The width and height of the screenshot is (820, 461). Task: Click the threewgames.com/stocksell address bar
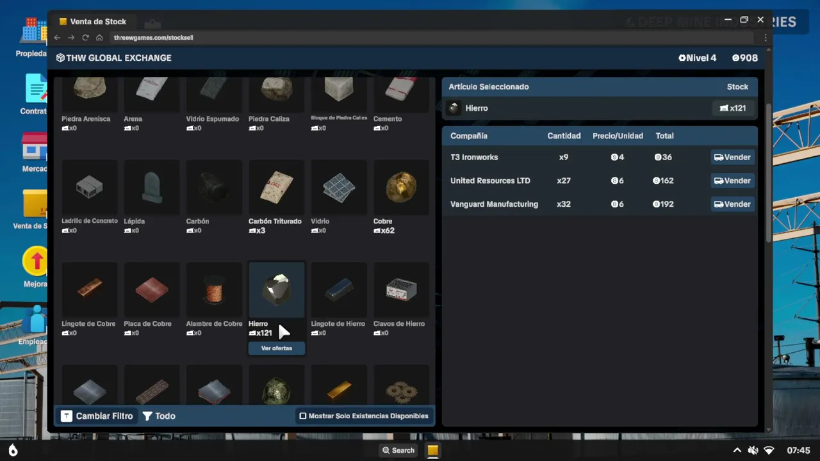(433, 38)
